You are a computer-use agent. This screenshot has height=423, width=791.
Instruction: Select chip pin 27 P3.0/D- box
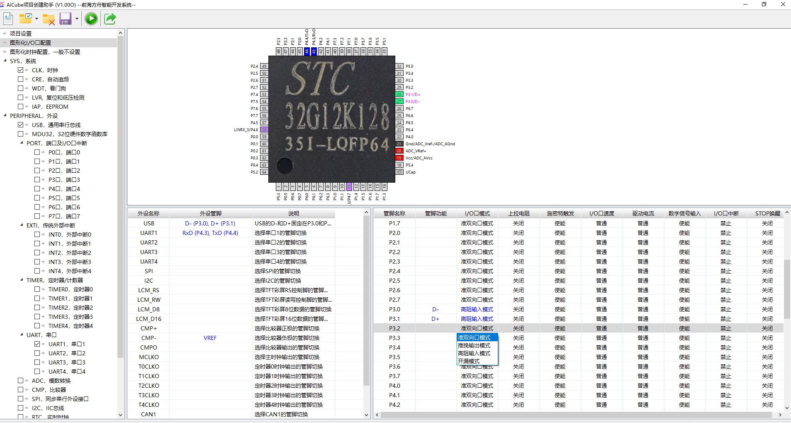point(399,101)
